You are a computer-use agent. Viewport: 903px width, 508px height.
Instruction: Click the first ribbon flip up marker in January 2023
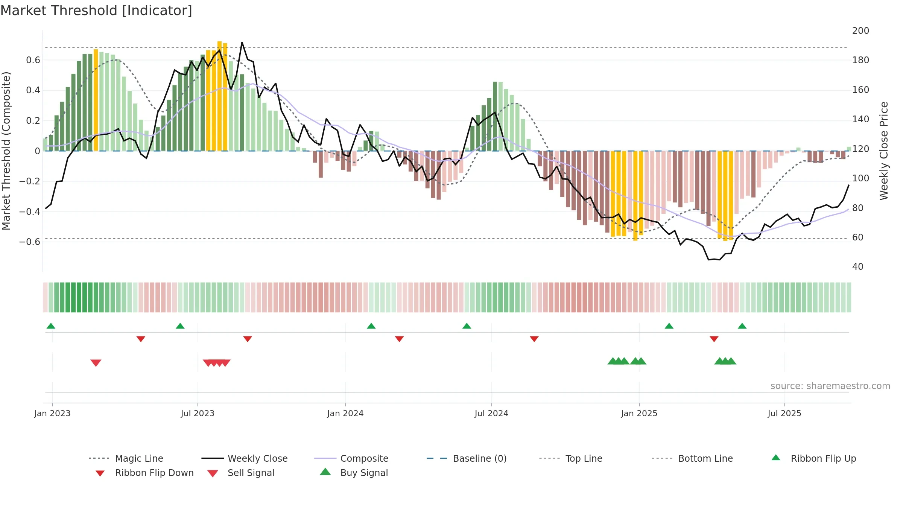51,326
